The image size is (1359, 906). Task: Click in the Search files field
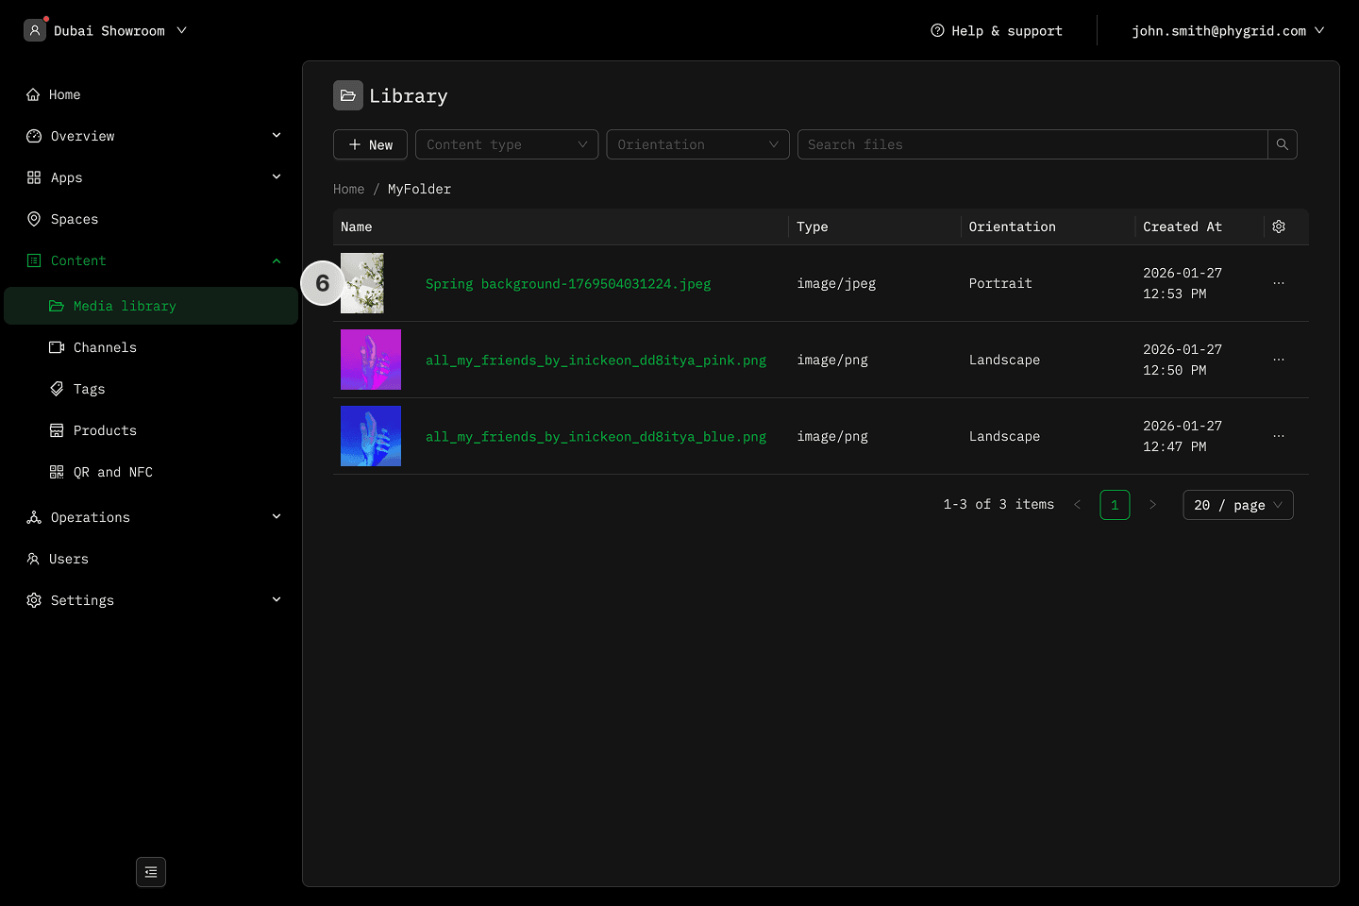[x=1032, y=144]
